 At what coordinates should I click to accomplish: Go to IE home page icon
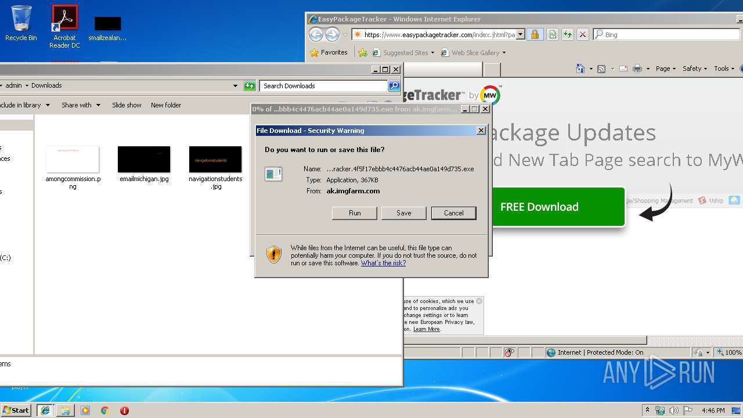580,69
